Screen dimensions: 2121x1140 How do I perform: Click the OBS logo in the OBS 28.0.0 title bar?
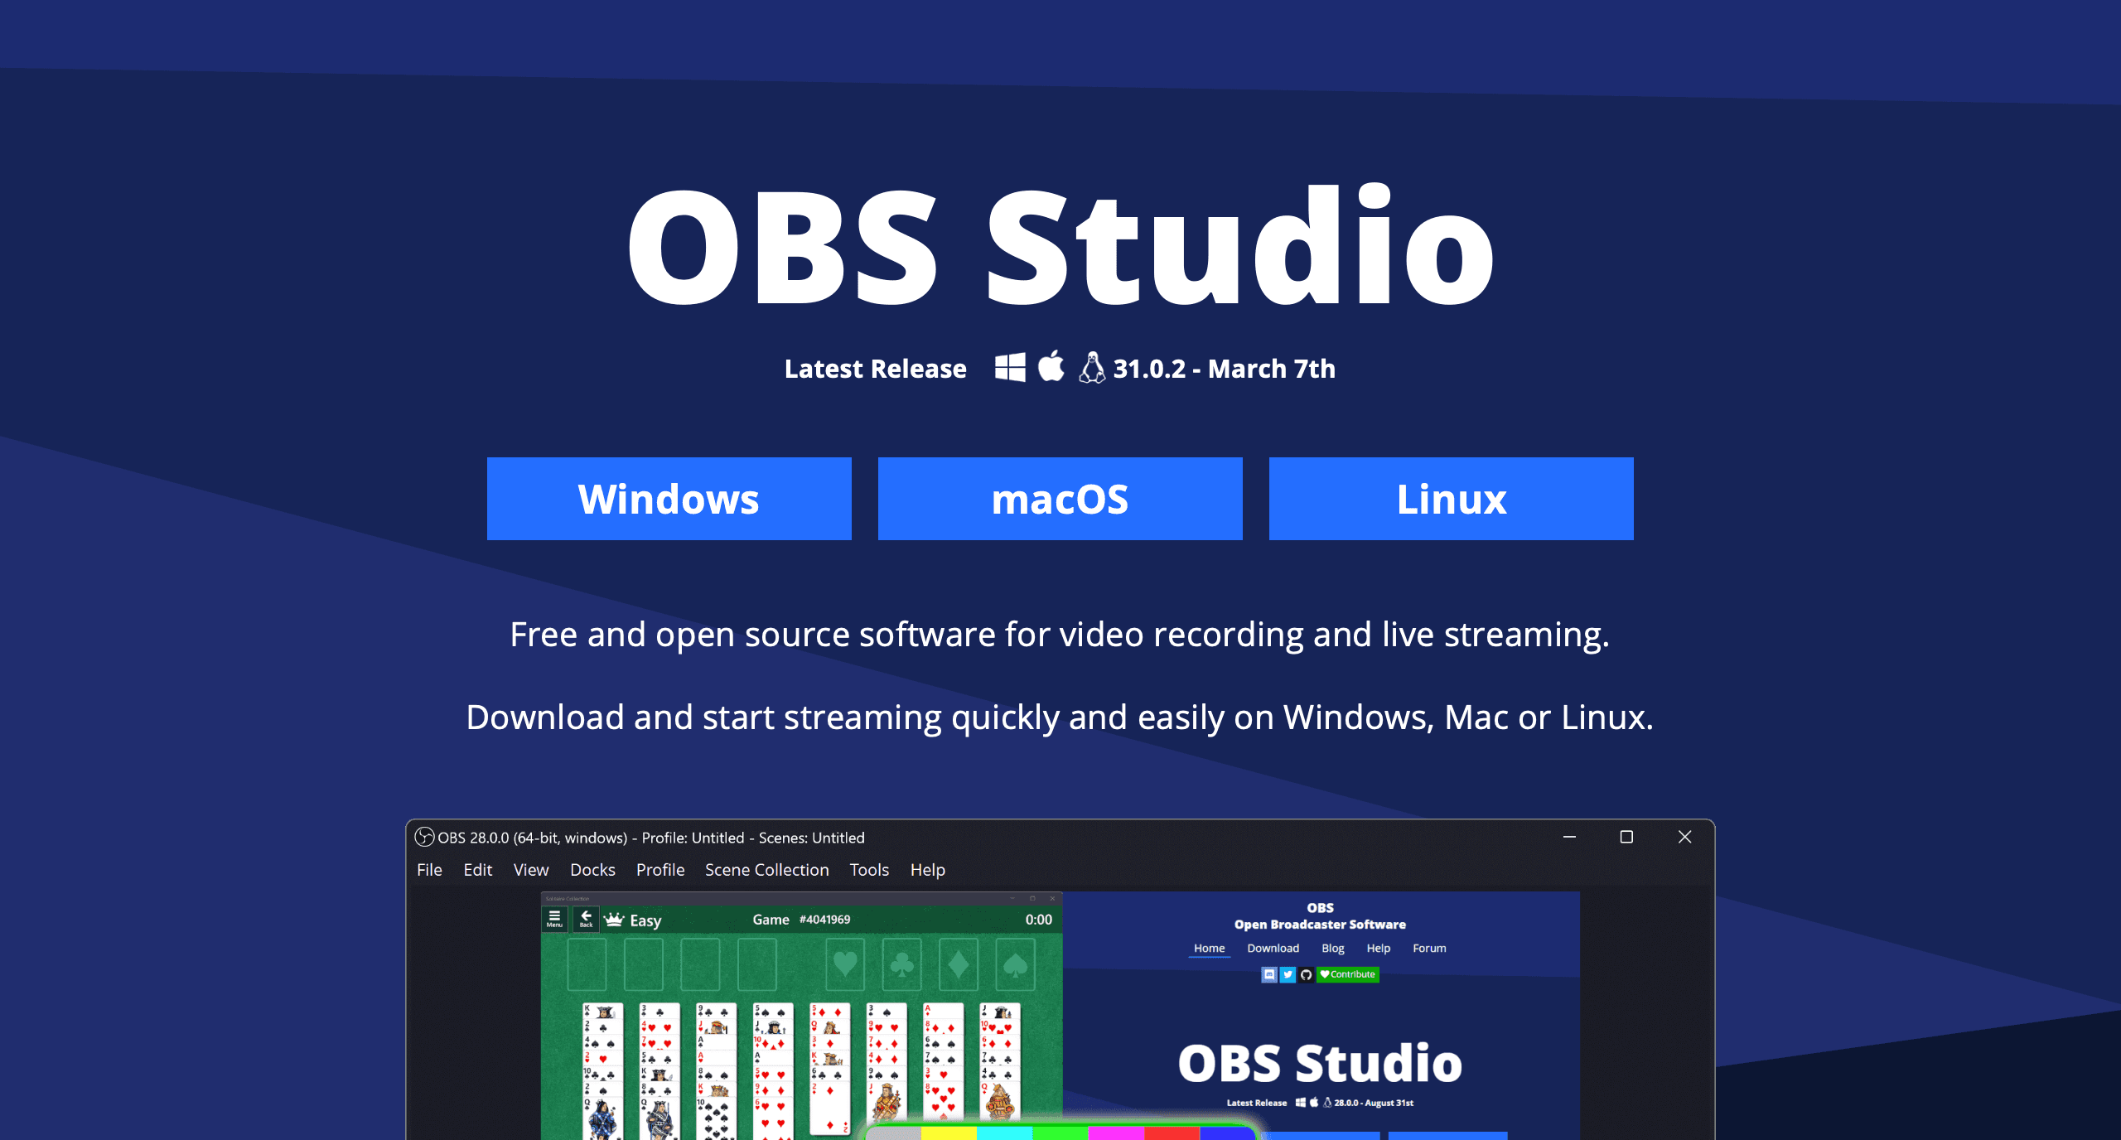424,837
